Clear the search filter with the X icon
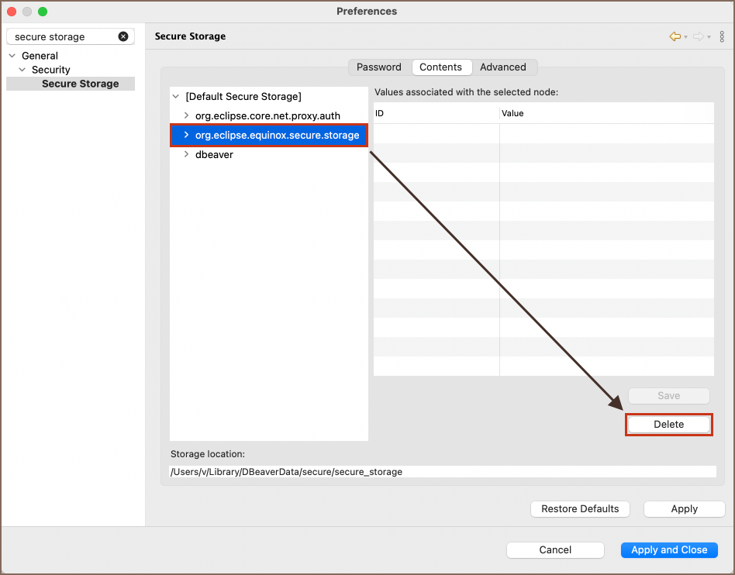 [123, 36]
